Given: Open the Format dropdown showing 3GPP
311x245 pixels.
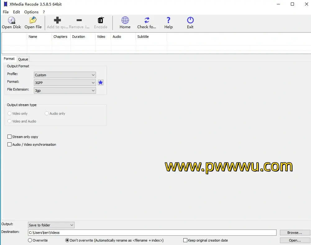Looking at the screenshot, I should 65,83.
